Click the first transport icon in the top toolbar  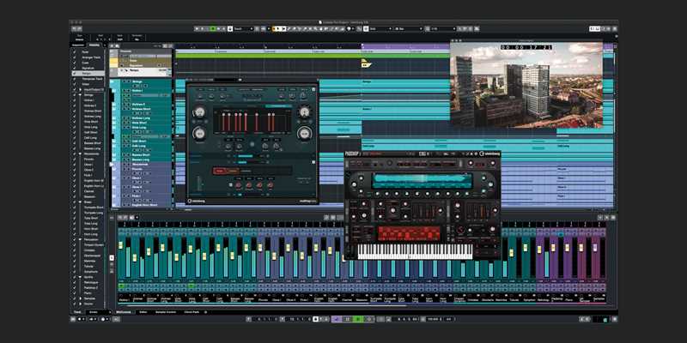tap(198, 29)
